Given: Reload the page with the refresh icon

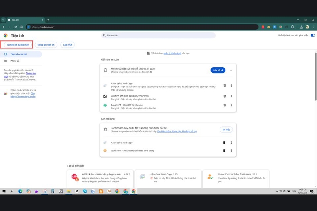Looking at the screenshot, I should [15, 27].
